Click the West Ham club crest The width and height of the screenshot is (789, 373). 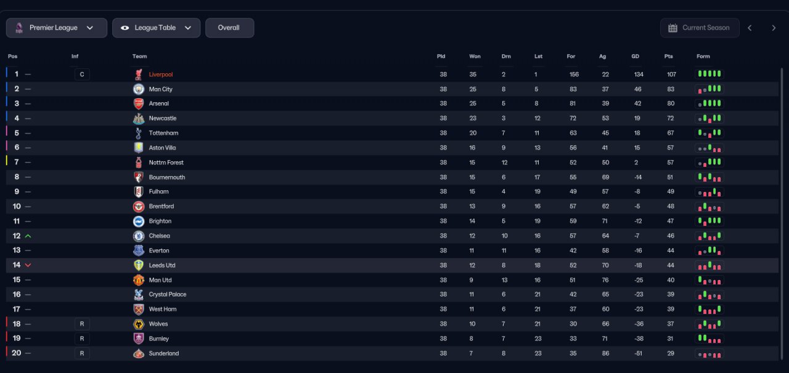tap(139, 309)
